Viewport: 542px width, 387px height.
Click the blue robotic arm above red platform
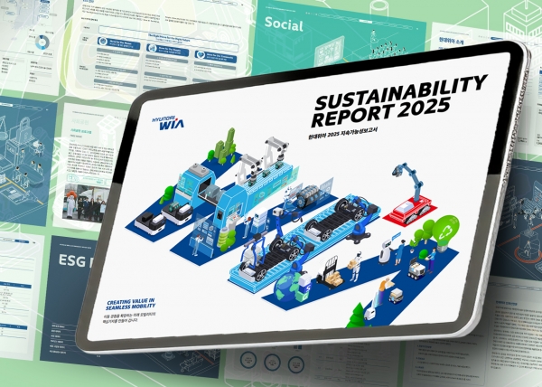pyautogui.click(x=413, y=183)
